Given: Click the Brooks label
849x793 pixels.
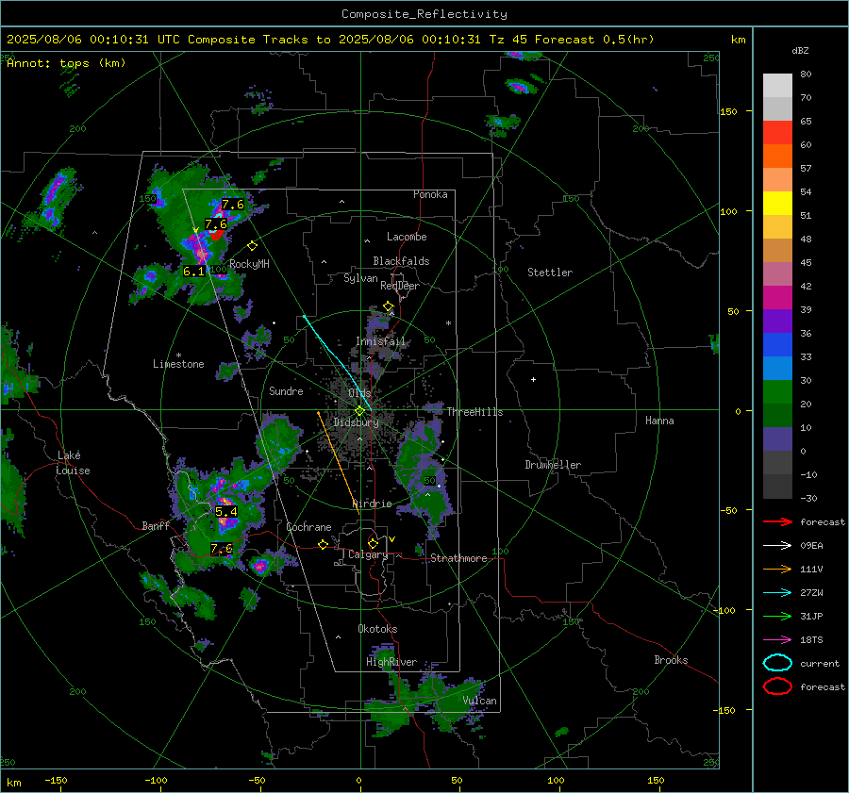Looking at the screenshot, I should click(x=671, y=660).
